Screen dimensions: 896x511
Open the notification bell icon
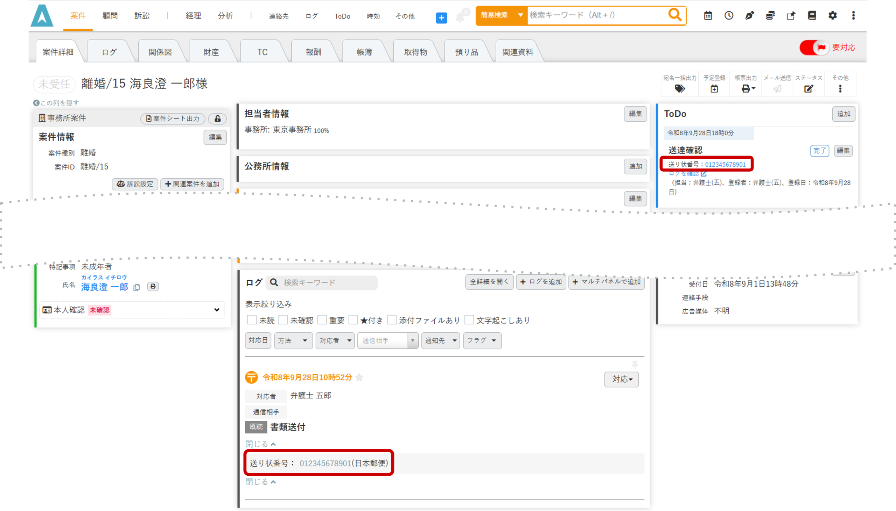pyautogui.click(x=460, y=17)
